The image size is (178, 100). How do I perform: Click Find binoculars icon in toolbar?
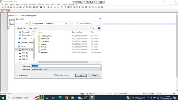[41, 7]
